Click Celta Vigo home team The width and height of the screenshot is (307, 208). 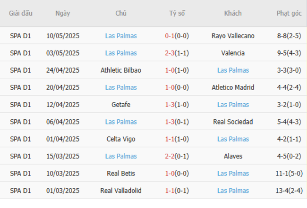point(121,139)
